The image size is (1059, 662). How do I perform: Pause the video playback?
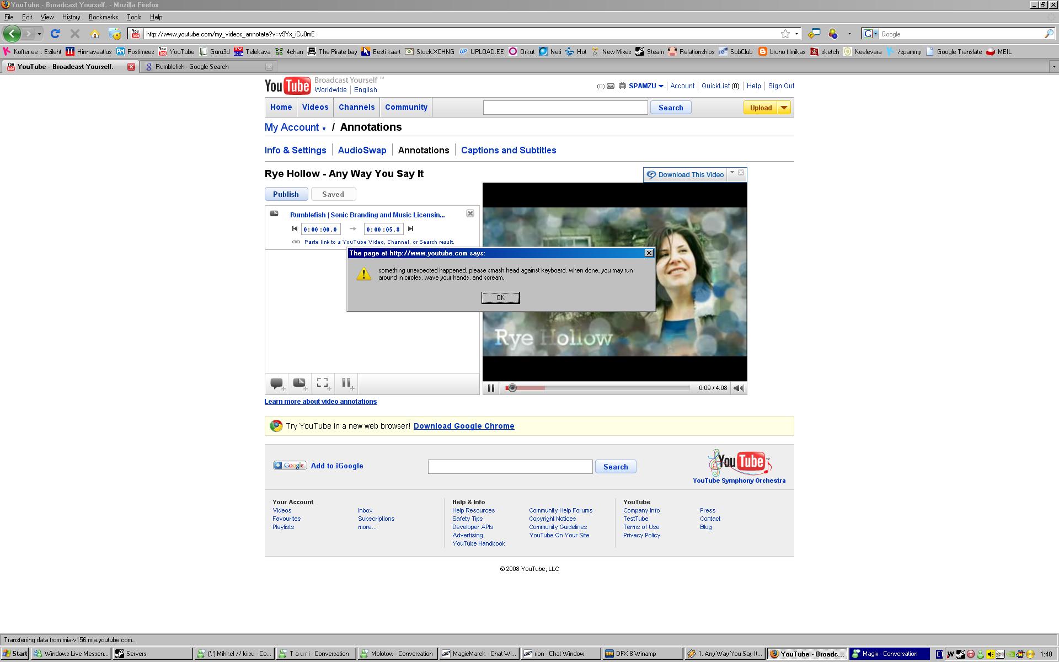click(x=491, y=388)
